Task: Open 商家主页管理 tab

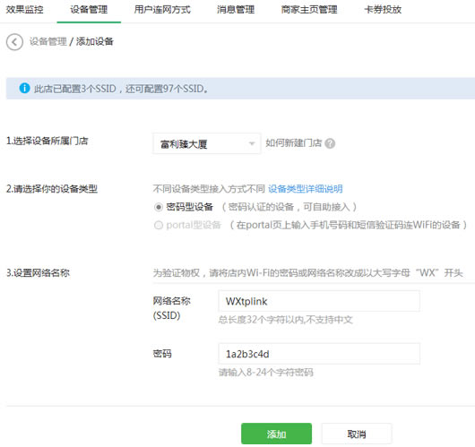Action: point(309,10)
